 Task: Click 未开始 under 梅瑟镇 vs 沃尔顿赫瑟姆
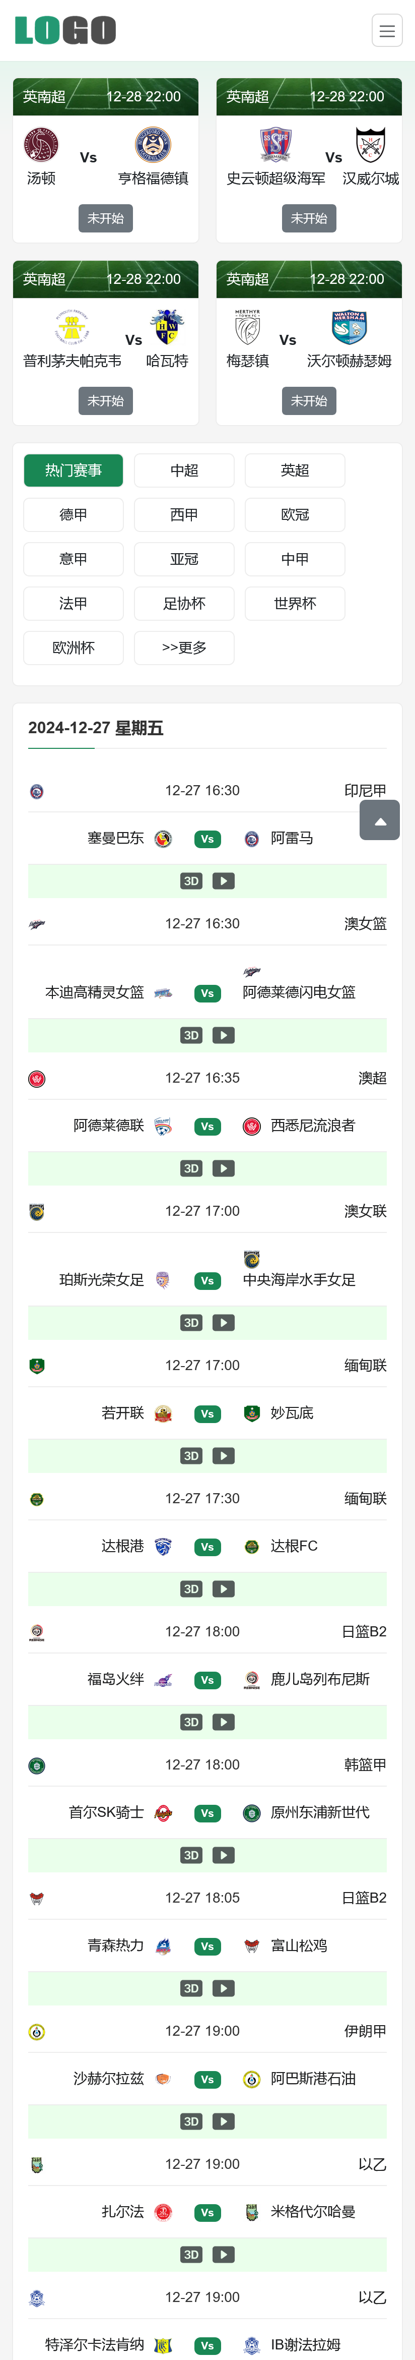coord(309,400)
